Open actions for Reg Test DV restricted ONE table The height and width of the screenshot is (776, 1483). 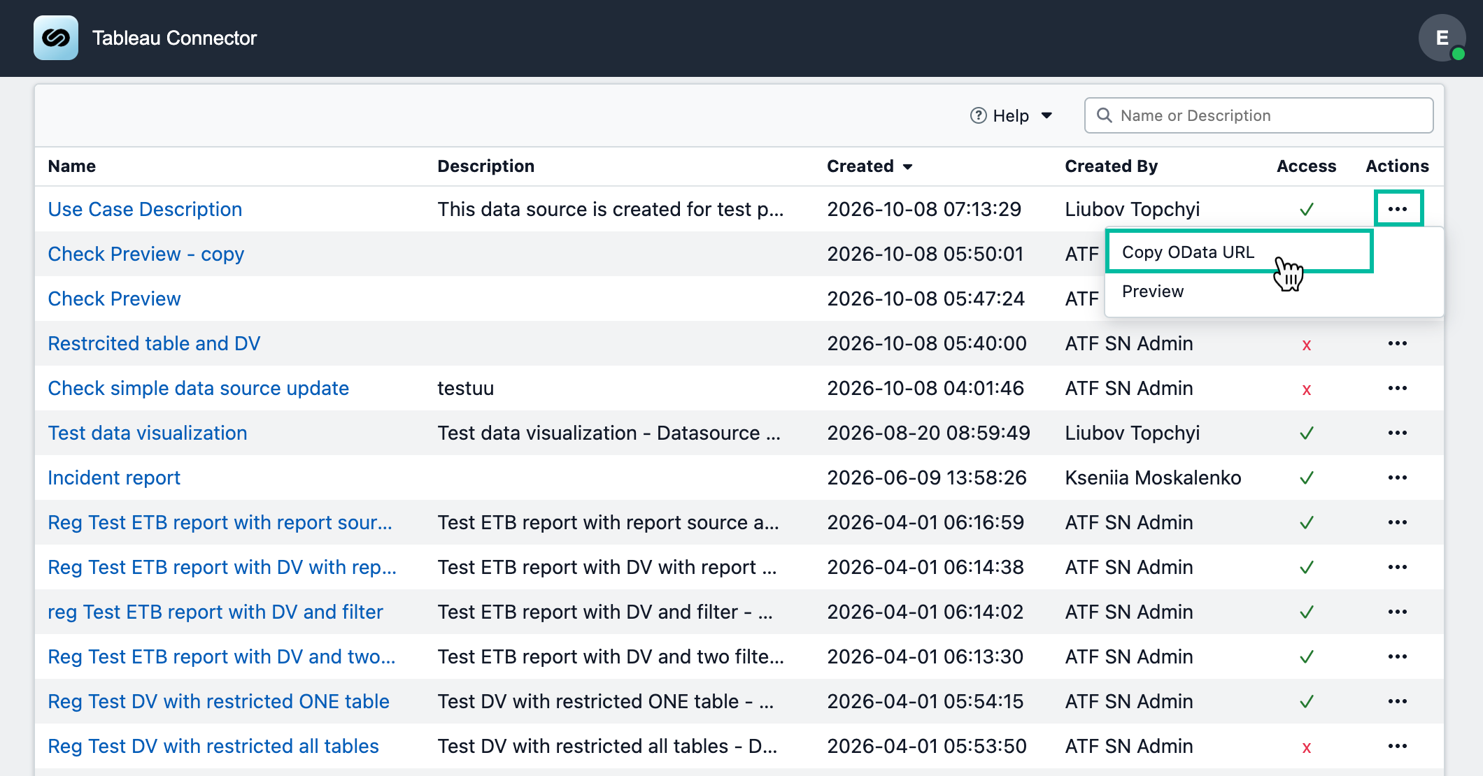[1398, 701]
